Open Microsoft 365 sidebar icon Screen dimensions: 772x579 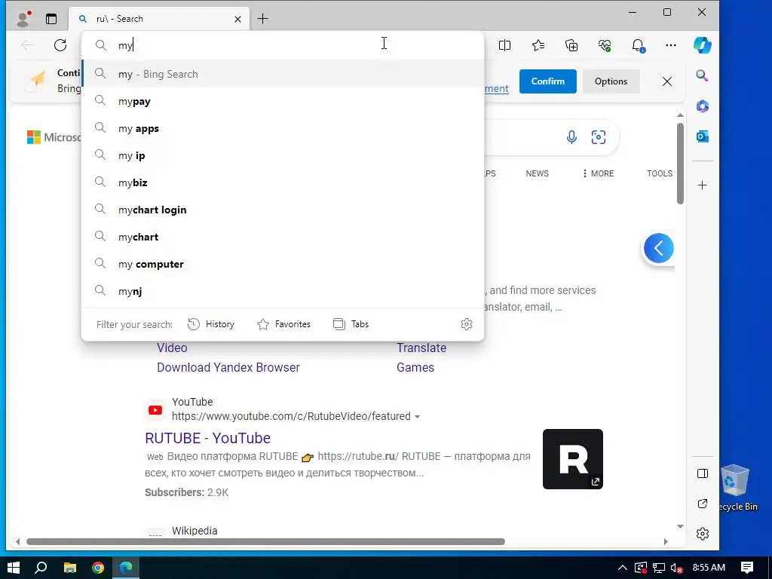(703, 106)
